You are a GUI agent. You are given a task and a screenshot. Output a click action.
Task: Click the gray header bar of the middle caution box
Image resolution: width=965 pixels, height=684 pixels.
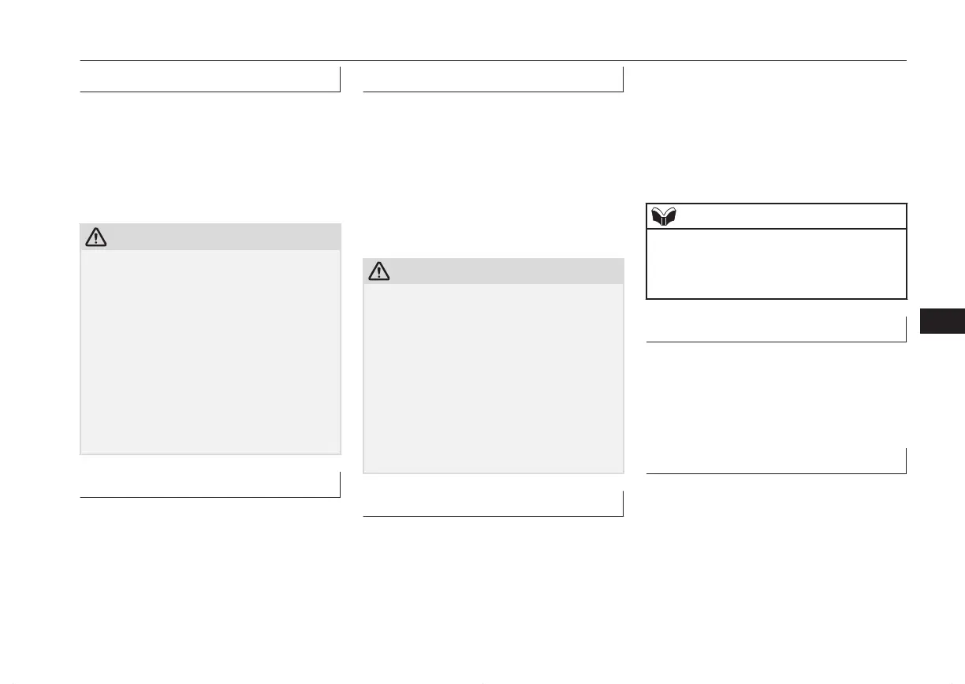click(x=494, y=271)
